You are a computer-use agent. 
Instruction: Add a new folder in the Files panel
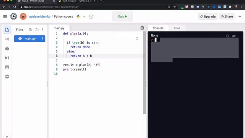pyautogui.click(x=37, y=30)
